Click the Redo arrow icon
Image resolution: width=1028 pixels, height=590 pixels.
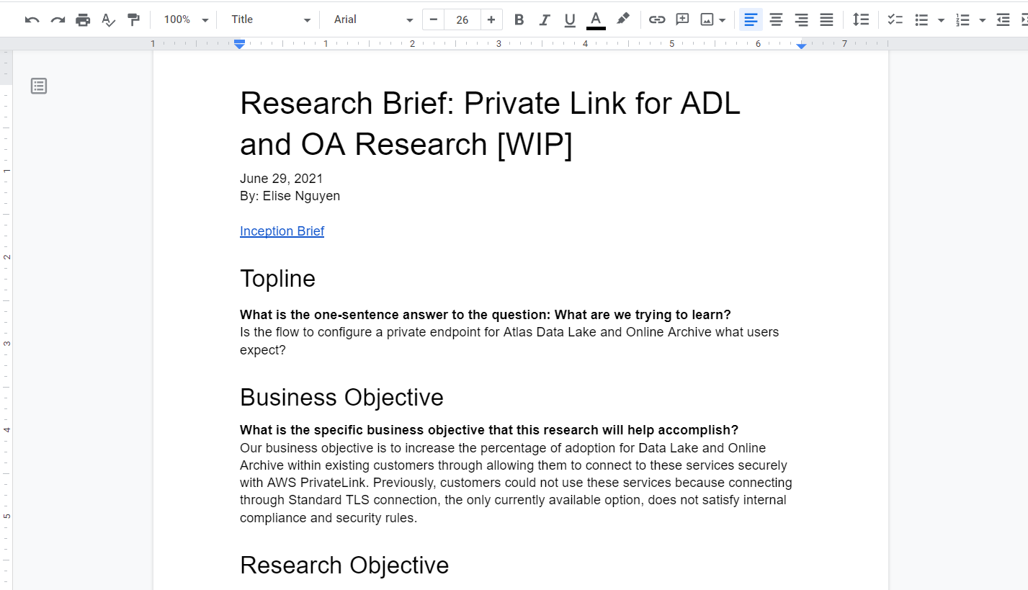58,19
